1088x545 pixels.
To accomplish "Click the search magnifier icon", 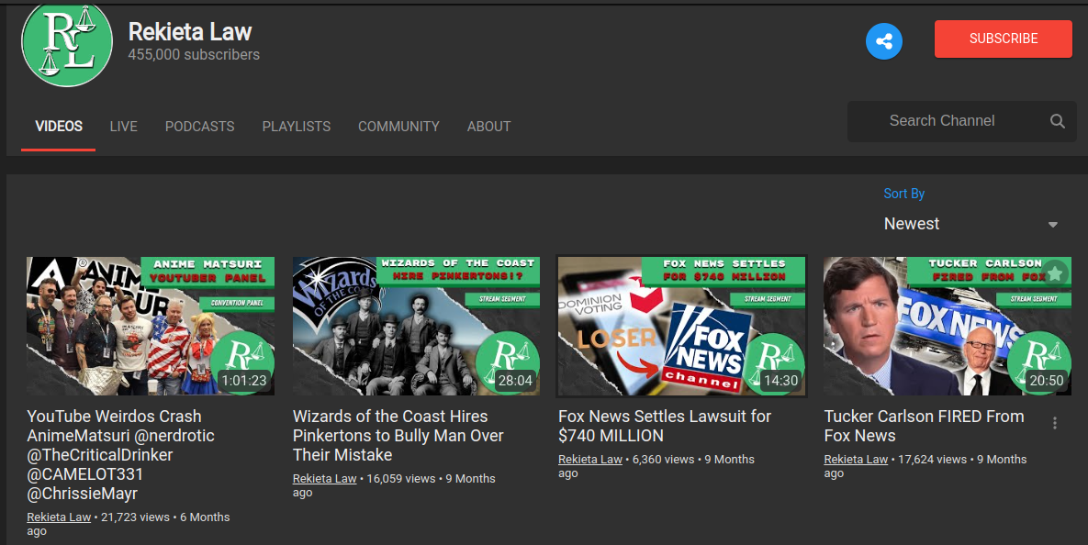I will (x=1057, y=121).
